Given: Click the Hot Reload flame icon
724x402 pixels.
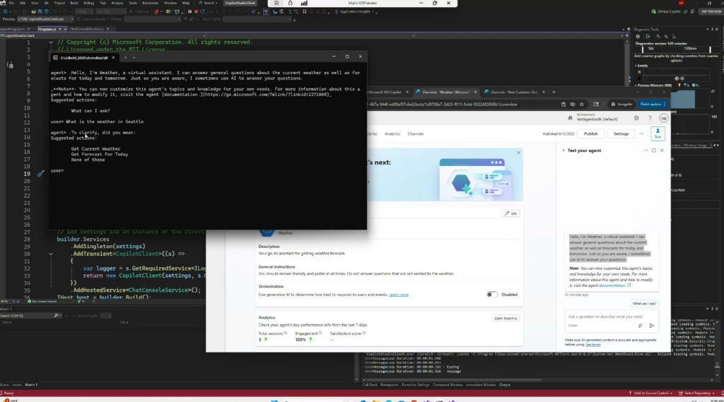Looking at the screenshot, I should click(157, 11).
